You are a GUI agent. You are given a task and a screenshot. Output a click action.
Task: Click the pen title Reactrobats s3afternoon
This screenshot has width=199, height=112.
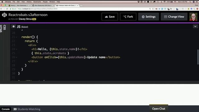click(x=28, y=15)
